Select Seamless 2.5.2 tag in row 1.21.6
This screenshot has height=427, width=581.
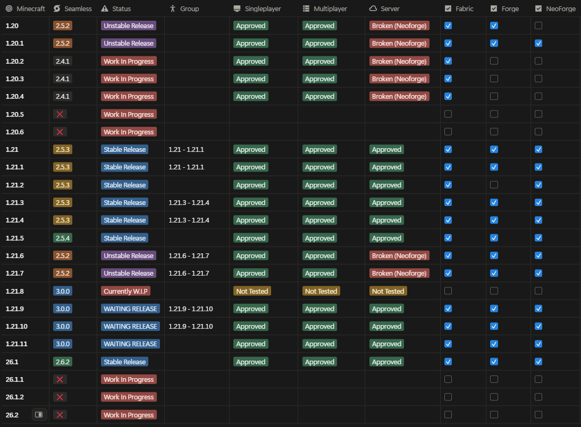tap(63, 255)
